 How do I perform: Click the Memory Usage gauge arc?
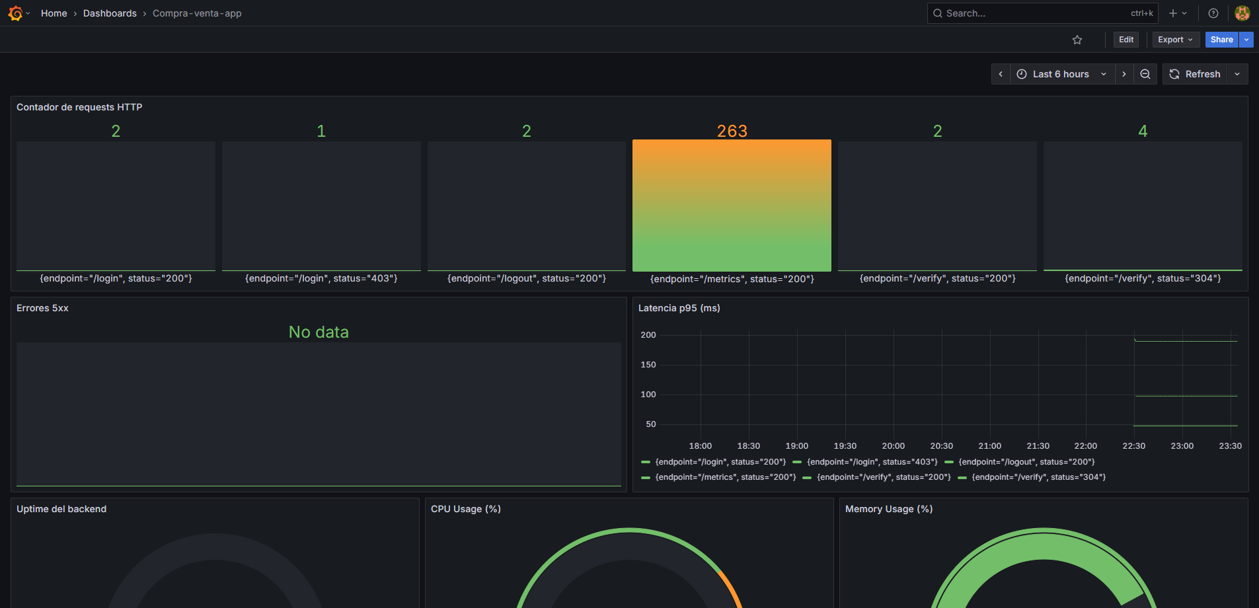1044,546
